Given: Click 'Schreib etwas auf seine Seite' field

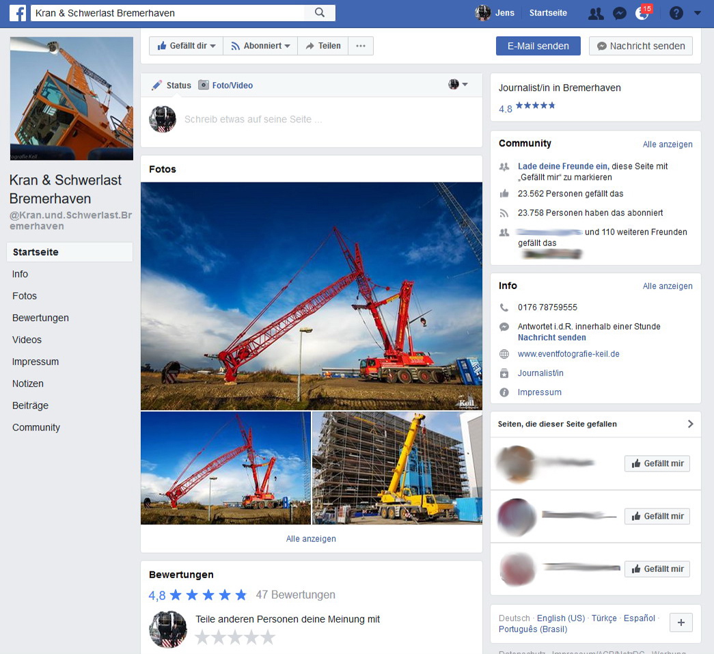Looking at the screenshot, I should coord(253,120).
